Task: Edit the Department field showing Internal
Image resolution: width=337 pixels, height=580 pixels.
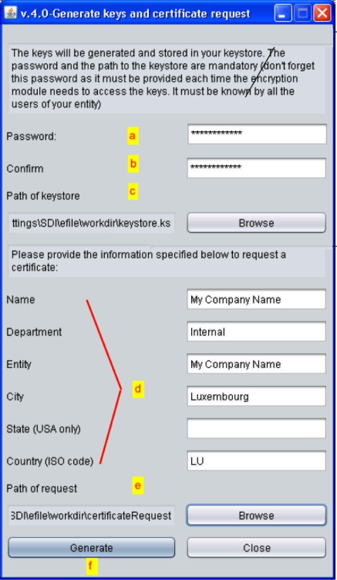Action: click(256, 332)
